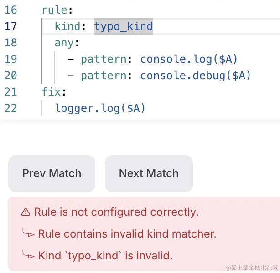Click the warning triangle icon
280x273 pixels.
[x=26, y=212]
